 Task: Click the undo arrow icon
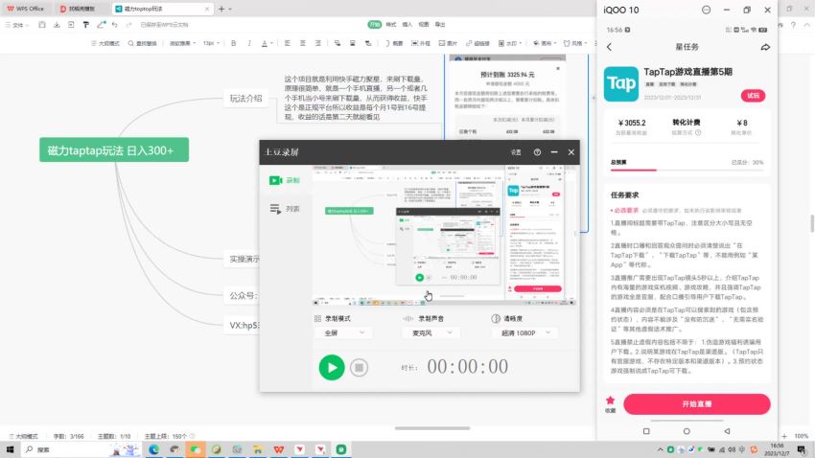click(x=114, y=25)
